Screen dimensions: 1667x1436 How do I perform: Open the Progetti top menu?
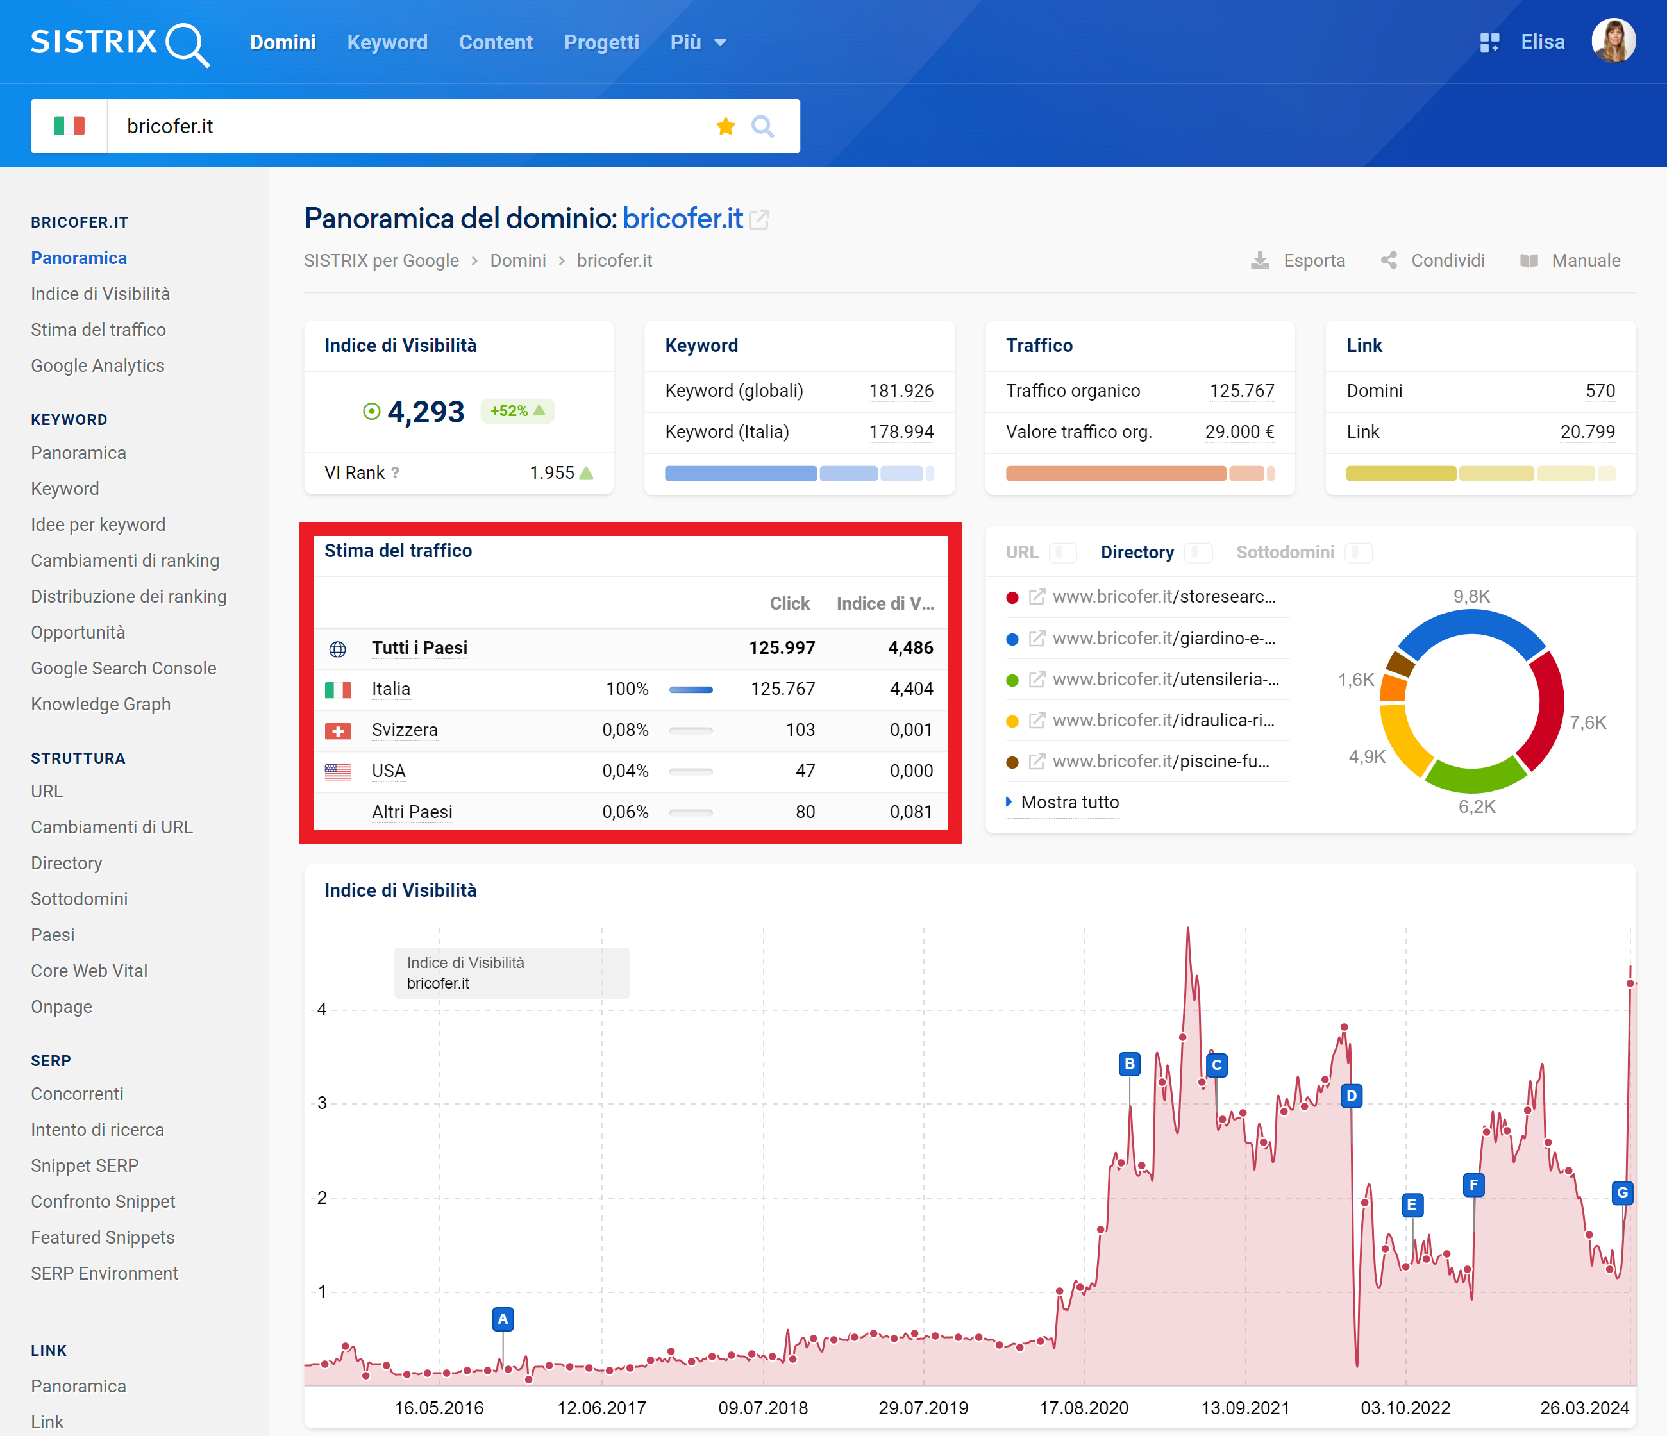point(602,43)
